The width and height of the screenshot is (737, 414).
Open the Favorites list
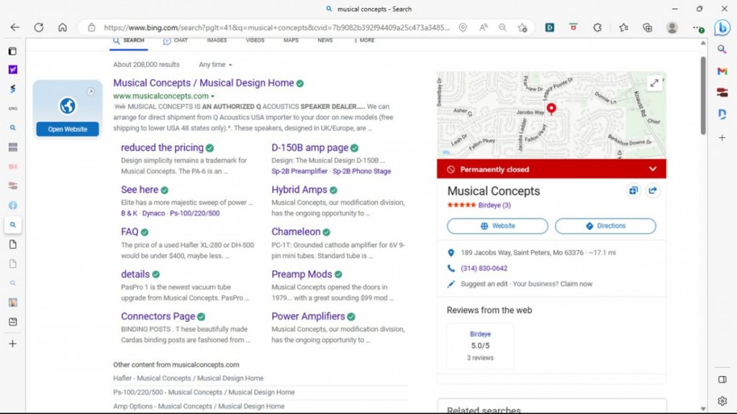click(x=624, y=27)
